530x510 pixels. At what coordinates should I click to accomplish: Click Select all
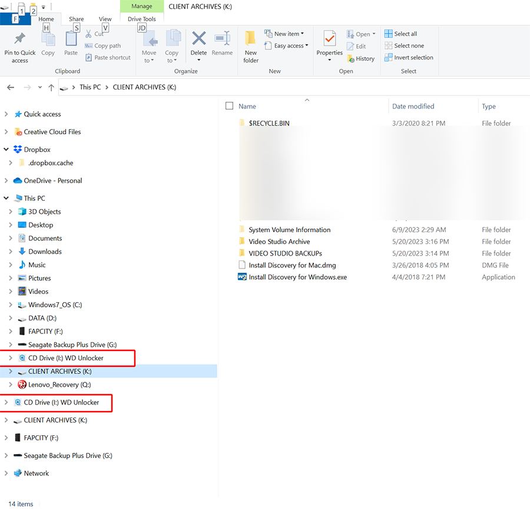click(x=401, y=34)
